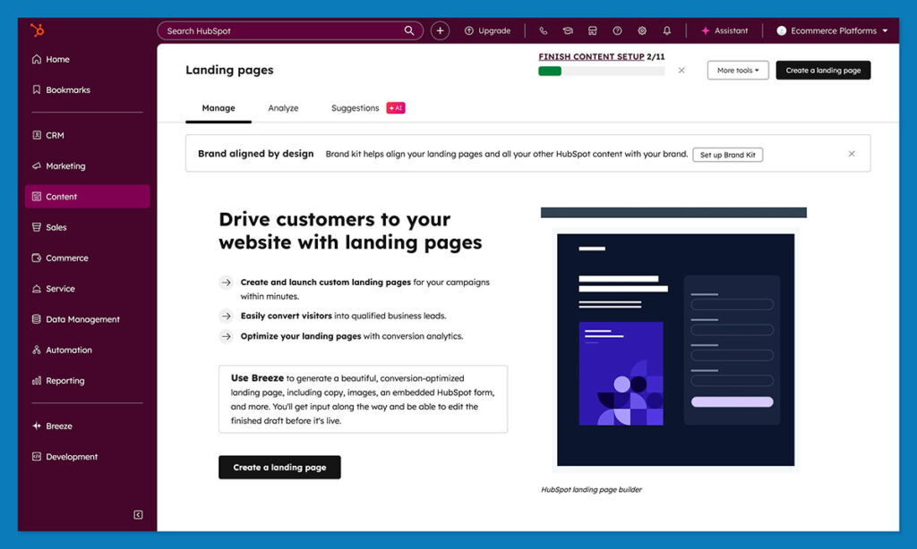Open the Finish Content Setup link
Image resolution: width=917 pixels, height=549 pixels.
pos(593,56)
